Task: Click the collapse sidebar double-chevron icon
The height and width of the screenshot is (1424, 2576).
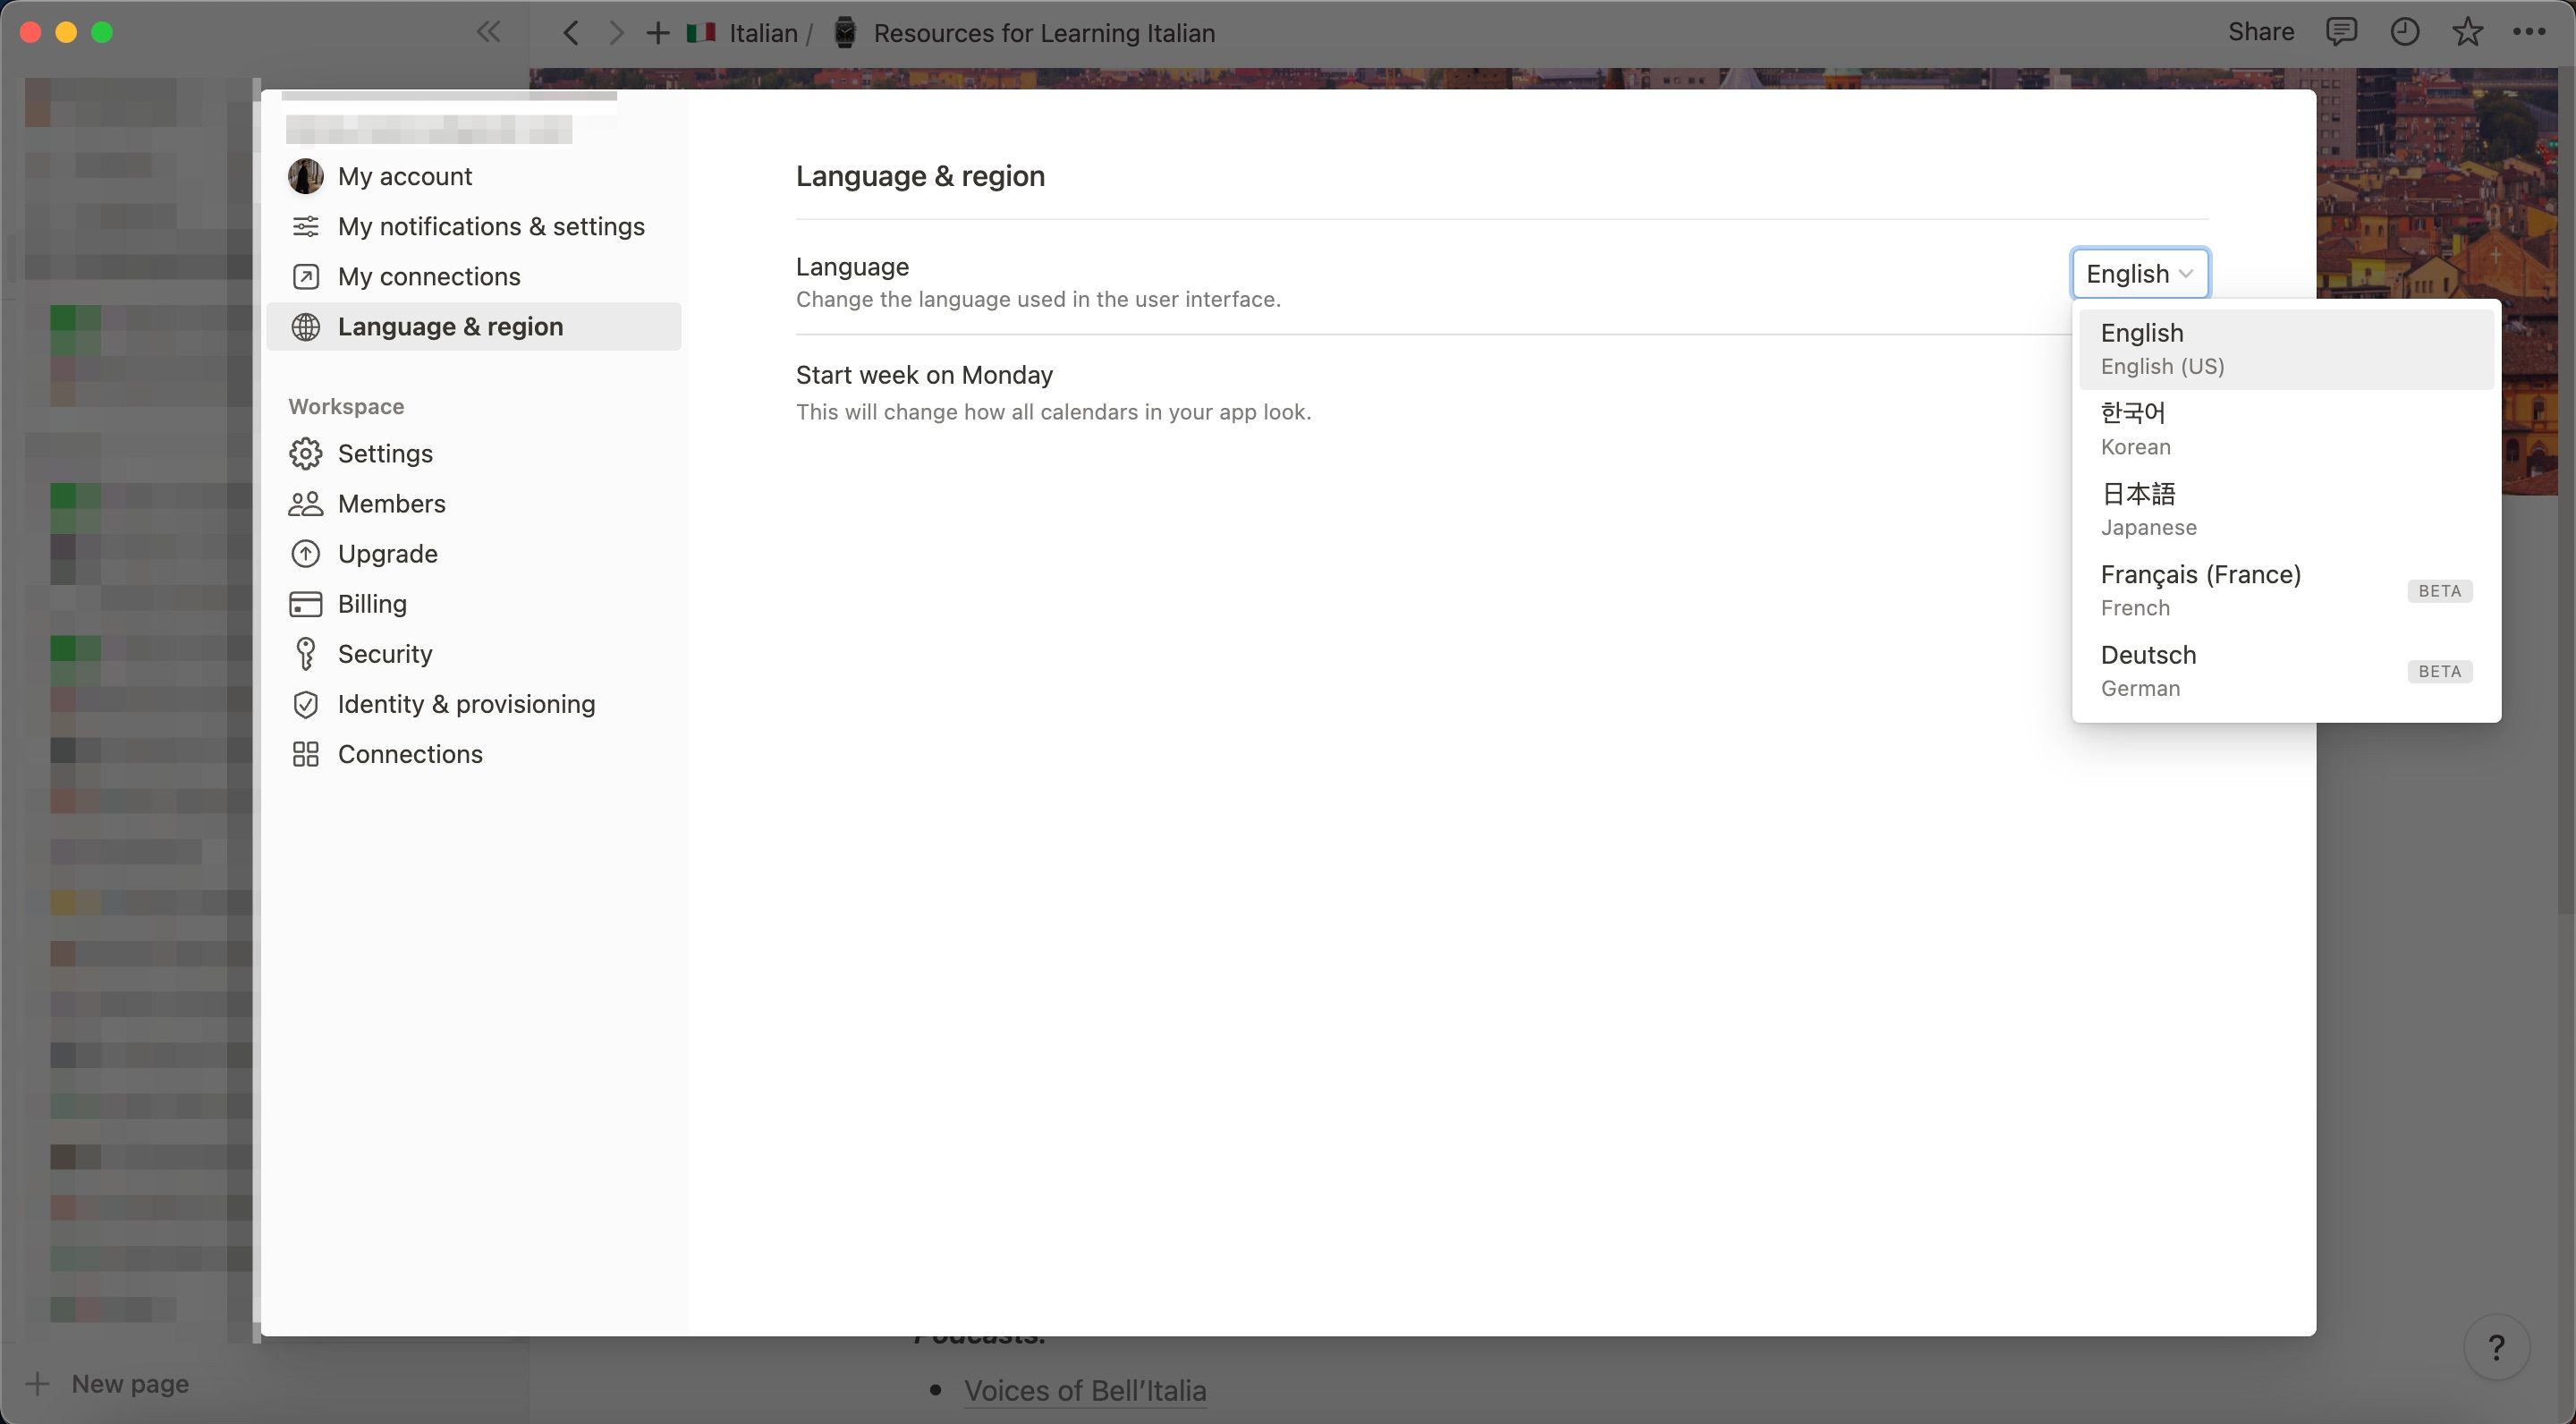Action: pos(488,32)
